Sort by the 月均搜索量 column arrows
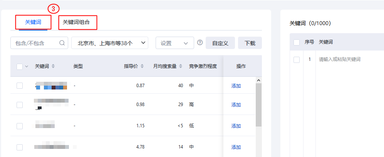 pyautogui.click(x=181, y=66)
